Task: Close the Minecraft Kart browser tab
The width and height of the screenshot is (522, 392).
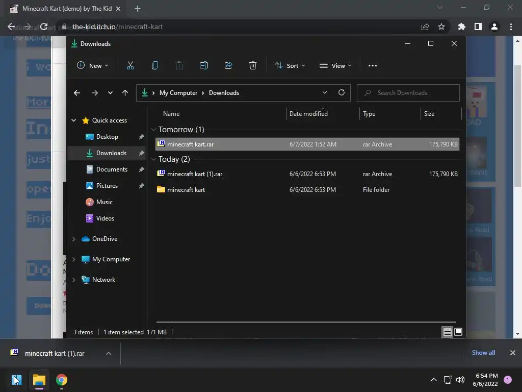Action: [x=118, y=9]
